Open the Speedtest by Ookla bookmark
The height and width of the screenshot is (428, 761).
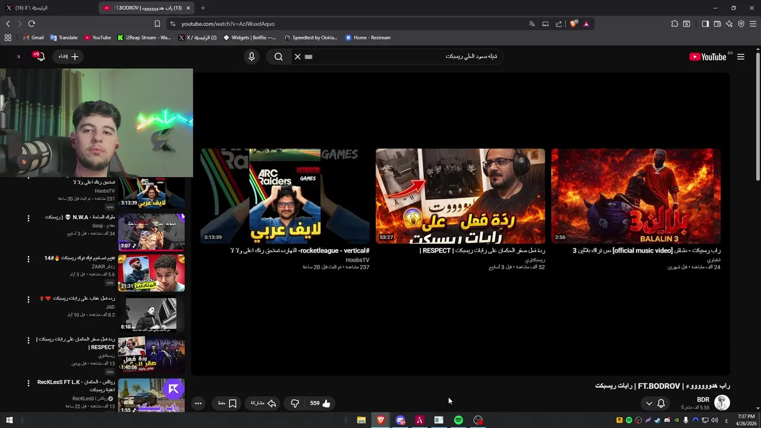click(310, 37)
